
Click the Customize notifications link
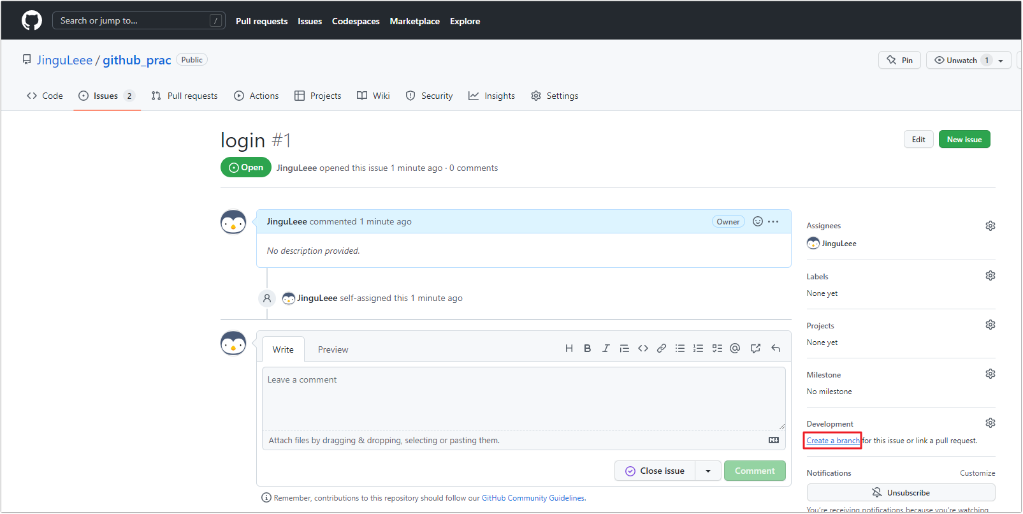coord(977,473)
